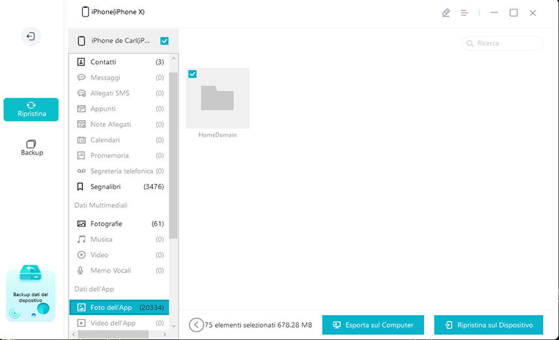Toggle the HomeDomain folder checkbox
The image size is (559, 340).
click(192, 74)
